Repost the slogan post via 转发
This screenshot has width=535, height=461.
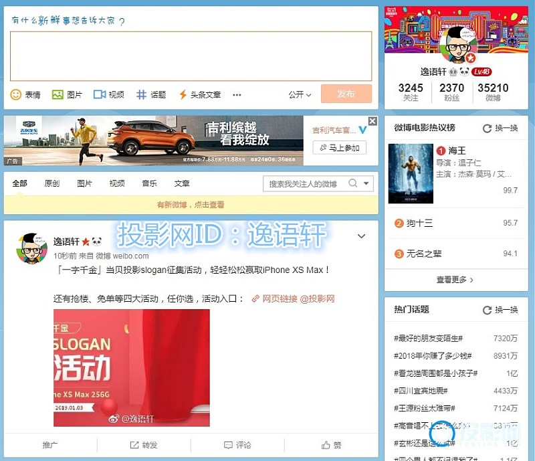[144, 445]
